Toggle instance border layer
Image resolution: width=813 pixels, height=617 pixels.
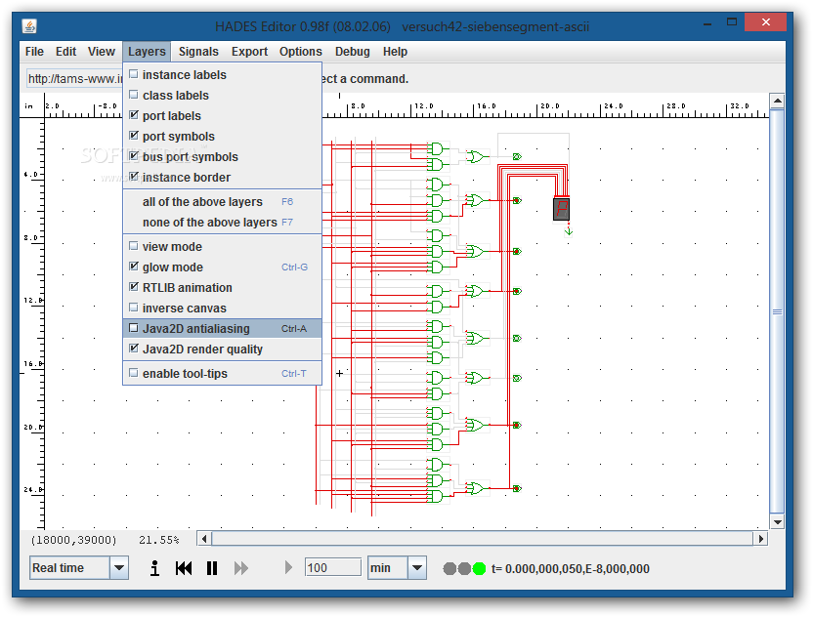[134, 177]
